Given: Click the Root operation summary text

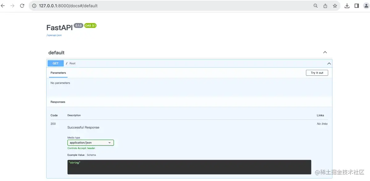Looking at the screenshot, I should [x=72, y=63].
